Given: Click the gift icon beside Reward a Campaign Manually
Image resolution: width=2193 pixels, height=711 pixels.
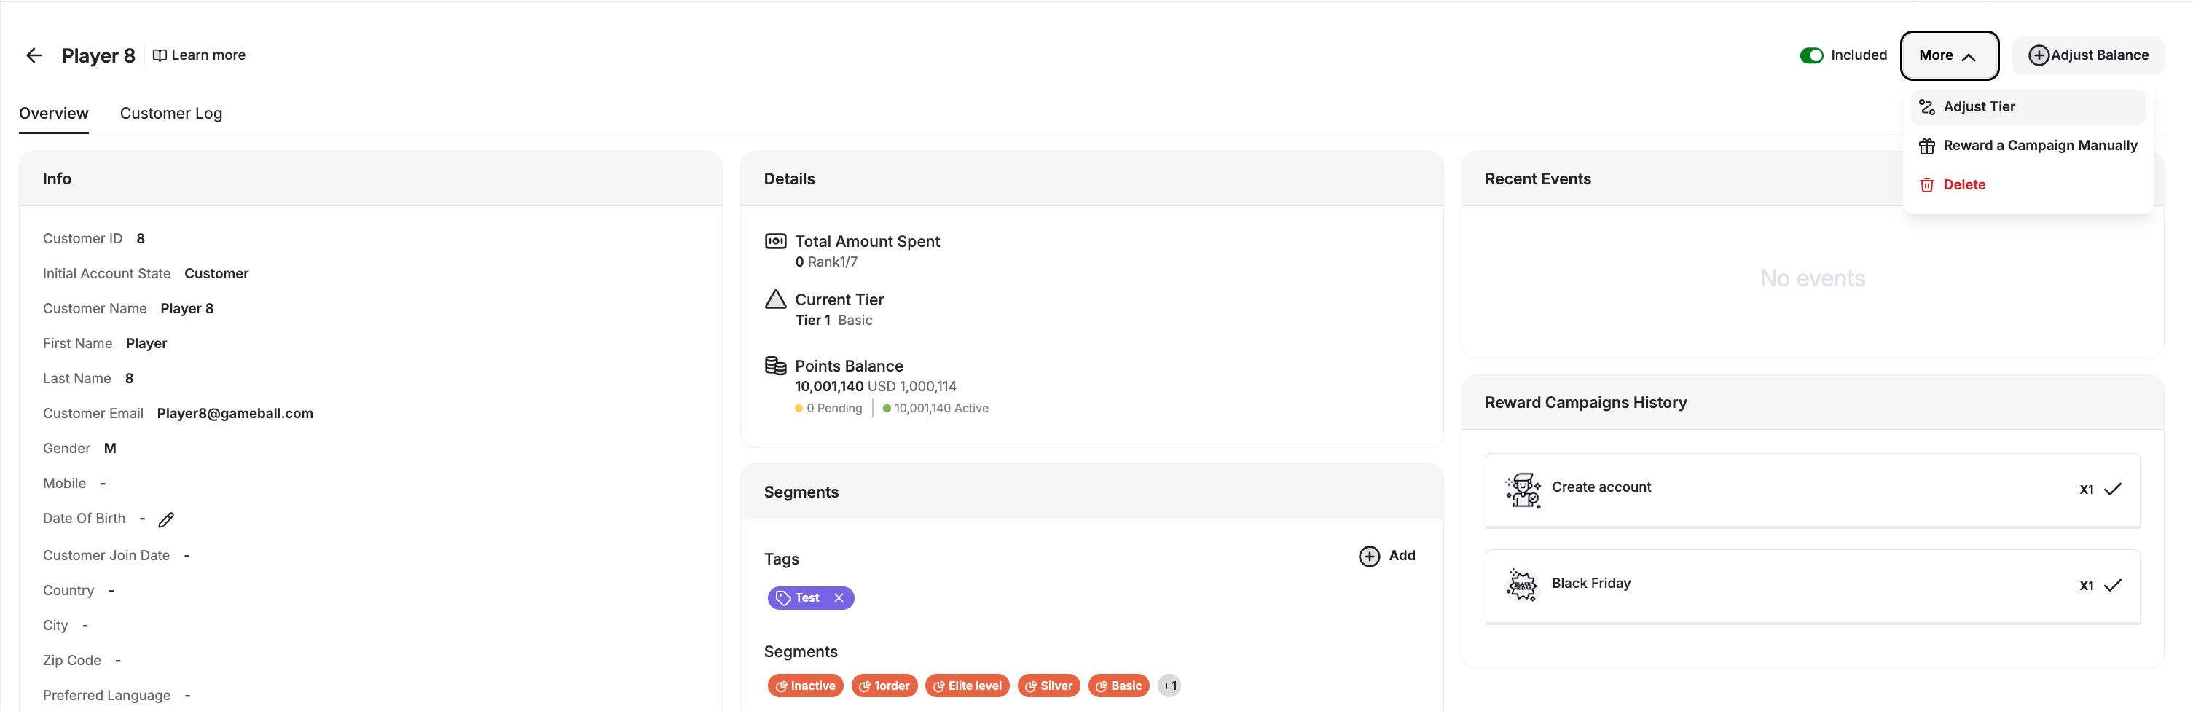Looking at the screenshot, I should (1926, 146).
